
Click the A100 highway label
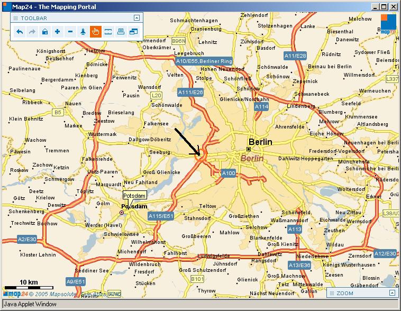pyautogui.click(x=229, y=173)
